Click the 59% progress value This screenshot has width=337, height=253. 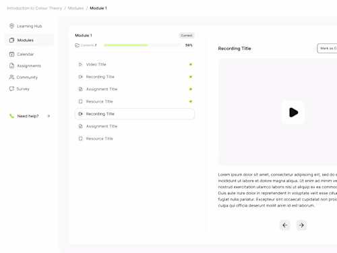(189, 45)
